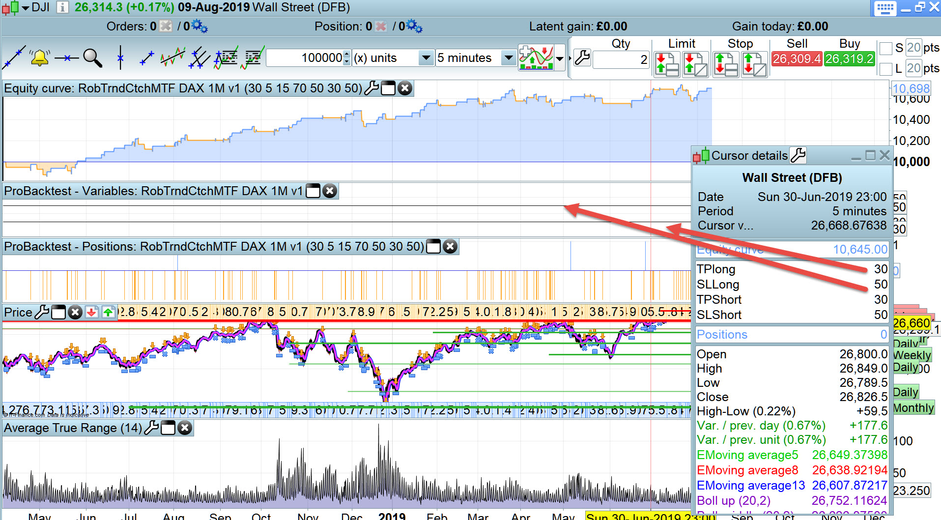The height and width of the screenshot is (520, 941).
Task: Open the add indicator and trading systems button
Action: pyautogui.click(x=536, y=58)
